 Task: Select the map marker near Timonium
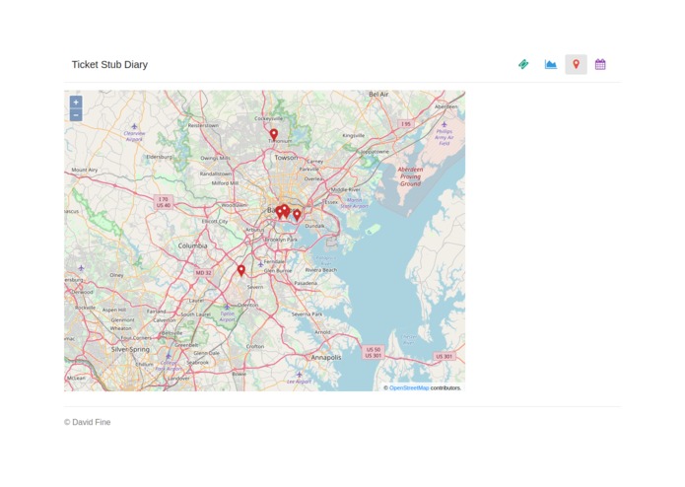273,134
